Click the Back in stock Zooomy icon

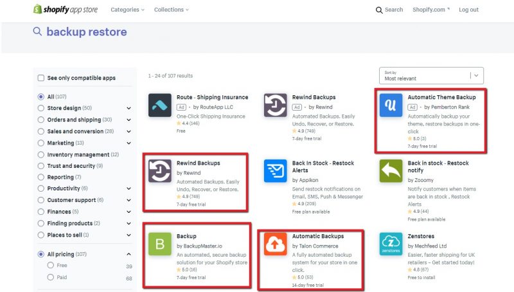(x=391, y=171)
